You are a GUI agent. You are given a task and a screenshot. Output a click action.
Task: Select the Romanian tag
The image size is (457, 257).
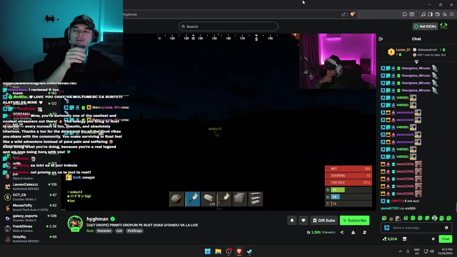coord(104,231)
